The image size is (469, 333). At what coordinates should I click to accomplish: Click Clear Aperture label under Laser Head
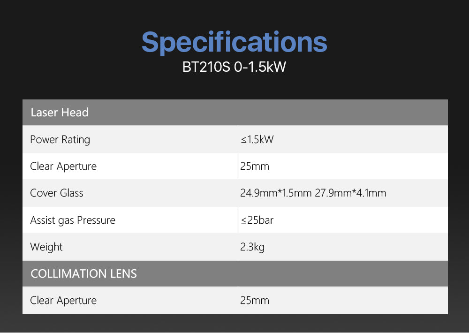pos(63,166)
